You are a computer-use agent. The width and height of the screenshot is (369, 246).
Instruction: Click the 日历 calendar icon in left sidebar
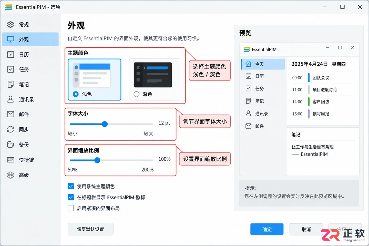pyautogui.click(x=11, y=54)
